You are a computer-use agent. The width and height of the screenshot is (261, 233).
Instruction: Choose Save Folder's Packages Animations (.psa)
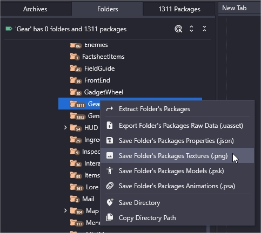tap(177, 186)
